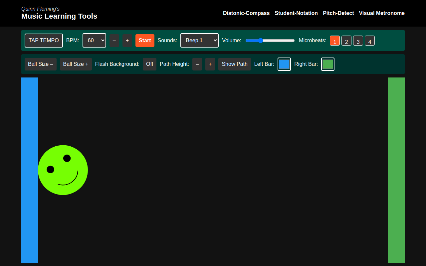Click the green smiley face ball

point(63,170)
